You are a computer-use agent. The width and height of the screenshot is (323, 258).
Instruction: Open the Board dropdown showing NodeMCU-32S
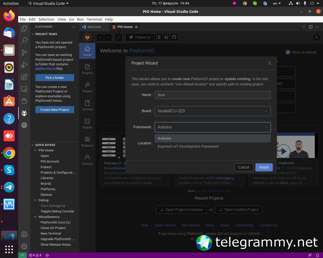(212, 111)
